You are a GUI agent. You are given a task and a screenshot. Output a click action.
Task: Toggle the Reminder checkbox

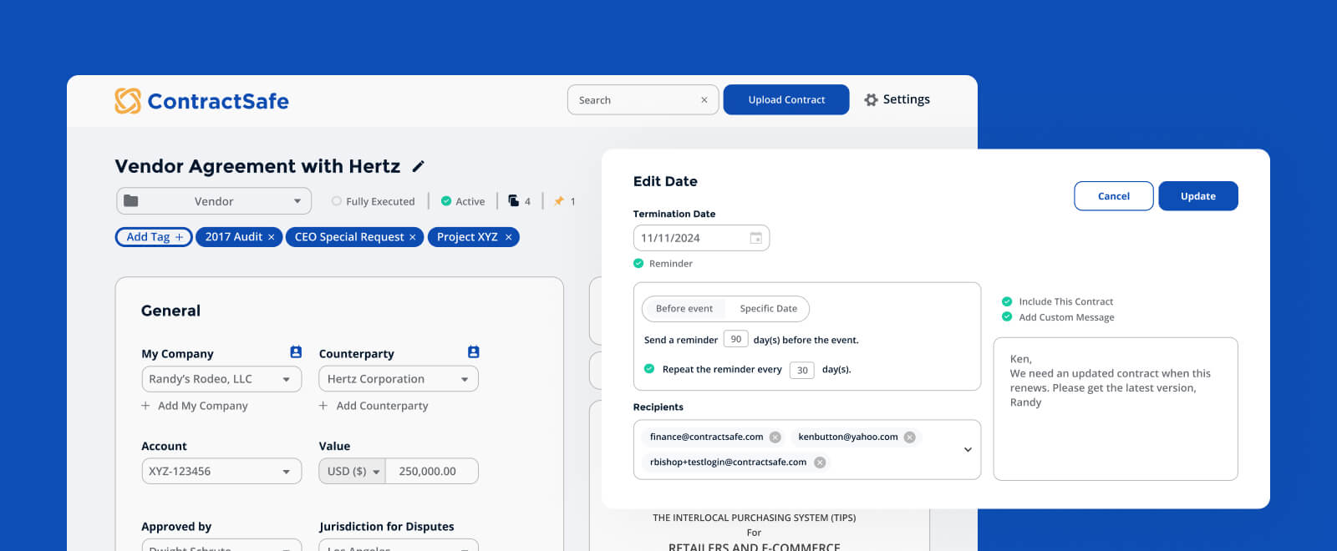click(638, 264)
